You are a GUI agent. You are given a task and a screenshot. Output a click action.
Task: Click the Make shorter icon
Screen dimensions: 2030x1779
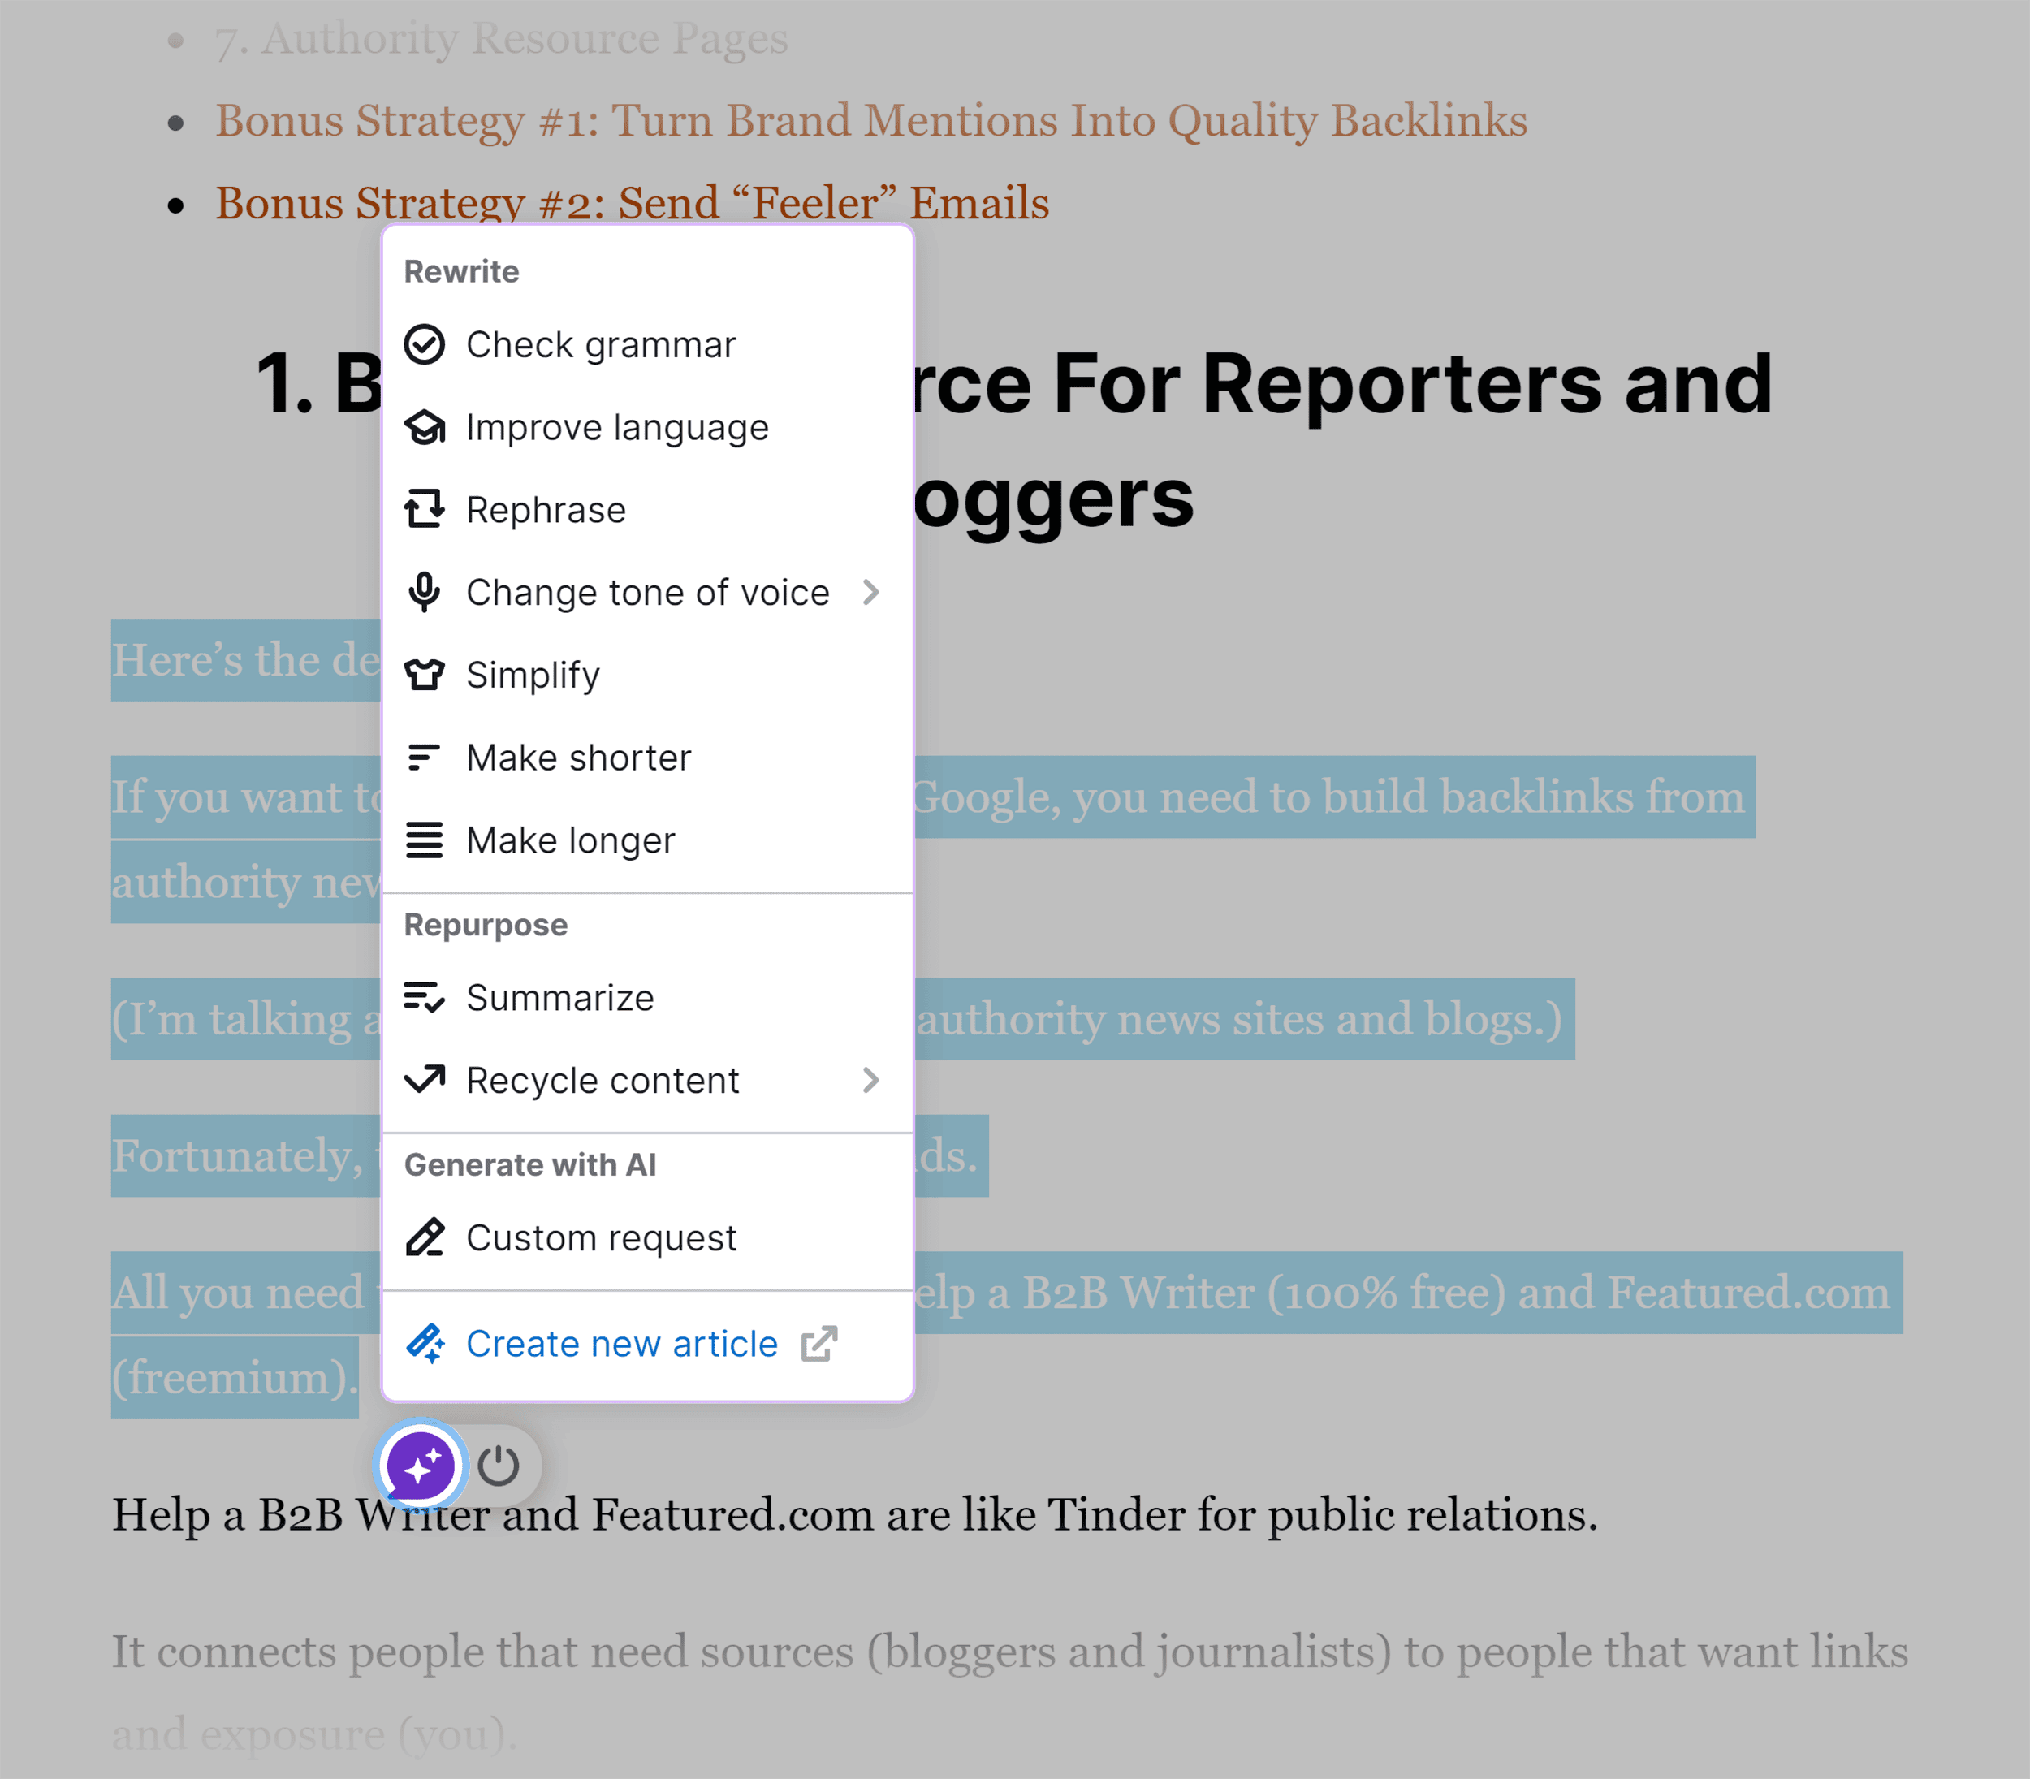pyautogui.click(x=425, y=756)
